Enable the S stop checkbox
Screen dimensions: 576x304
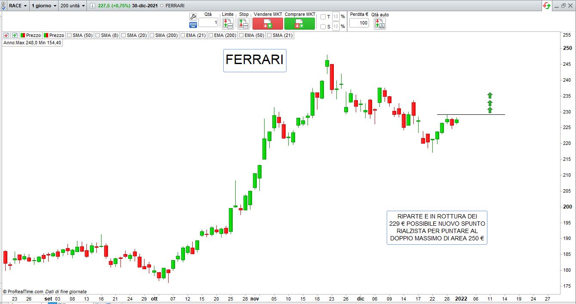point(323,27)
